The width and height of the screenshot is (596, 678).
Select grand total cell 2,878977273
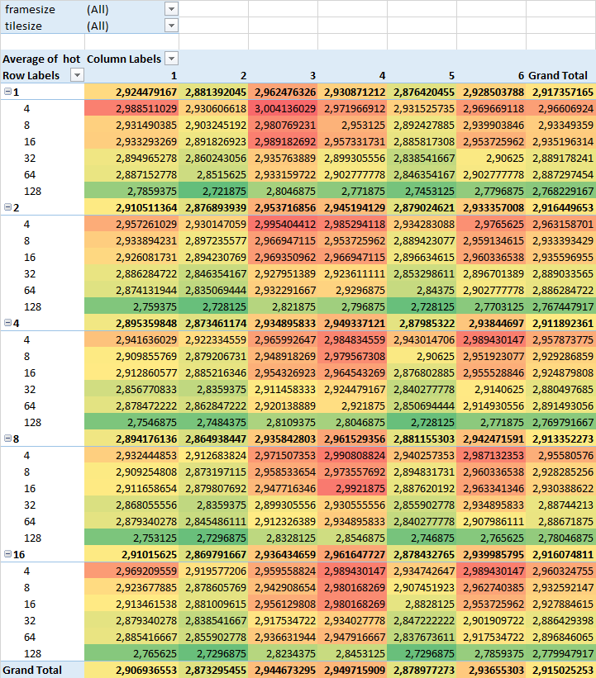point(422,670)
